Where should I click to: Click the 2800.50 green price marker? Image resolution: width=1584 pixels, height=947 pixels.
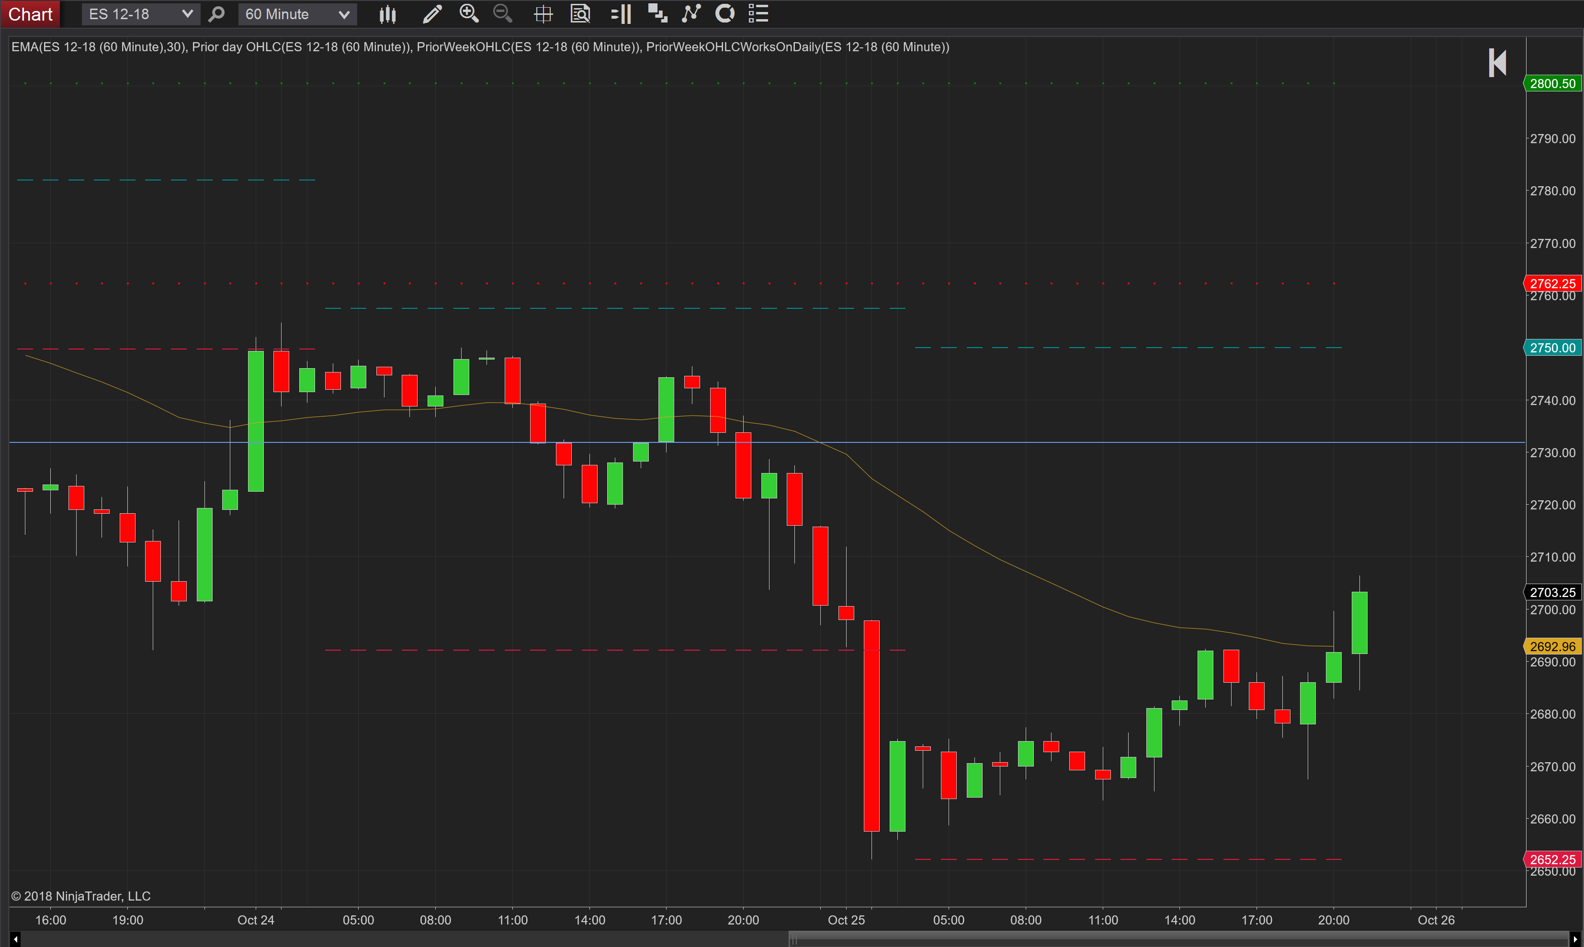point(1553,83)
